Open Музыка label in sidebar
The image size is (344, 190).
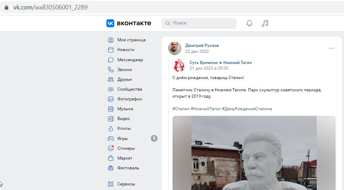(x=125, y=109)
